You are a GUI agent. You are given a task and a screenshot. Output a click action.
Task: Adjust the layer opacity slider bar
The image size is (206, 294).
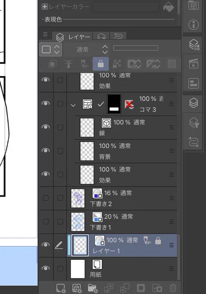(x=136, y=48)
